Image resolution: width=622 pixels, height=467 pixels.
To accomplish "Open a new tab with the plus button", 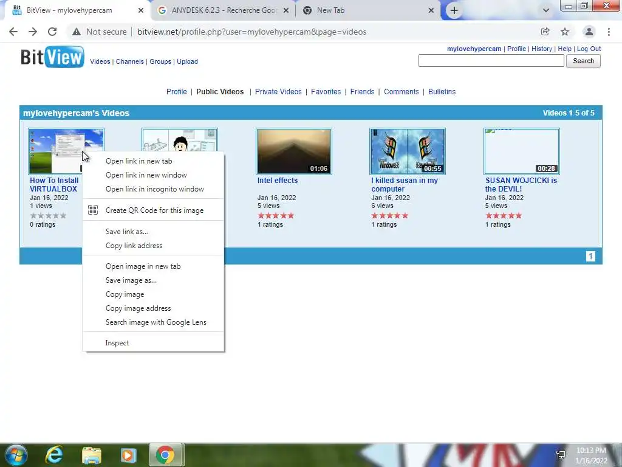I will pyautogui.click(x=454, y=10).
